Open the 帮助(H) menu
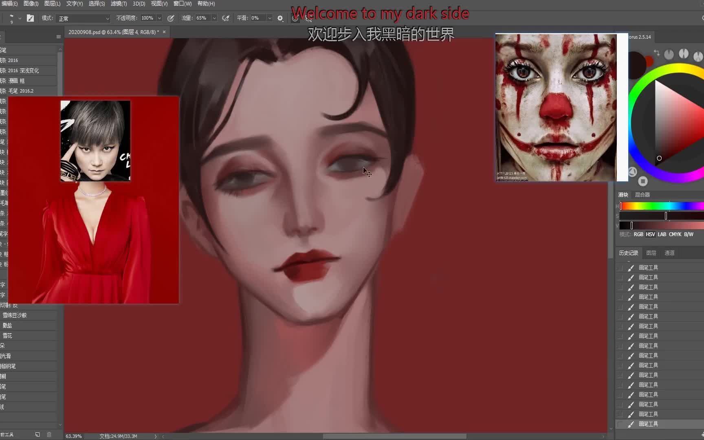The width and height of the screenshot is (704, 440). click(206, 4)
